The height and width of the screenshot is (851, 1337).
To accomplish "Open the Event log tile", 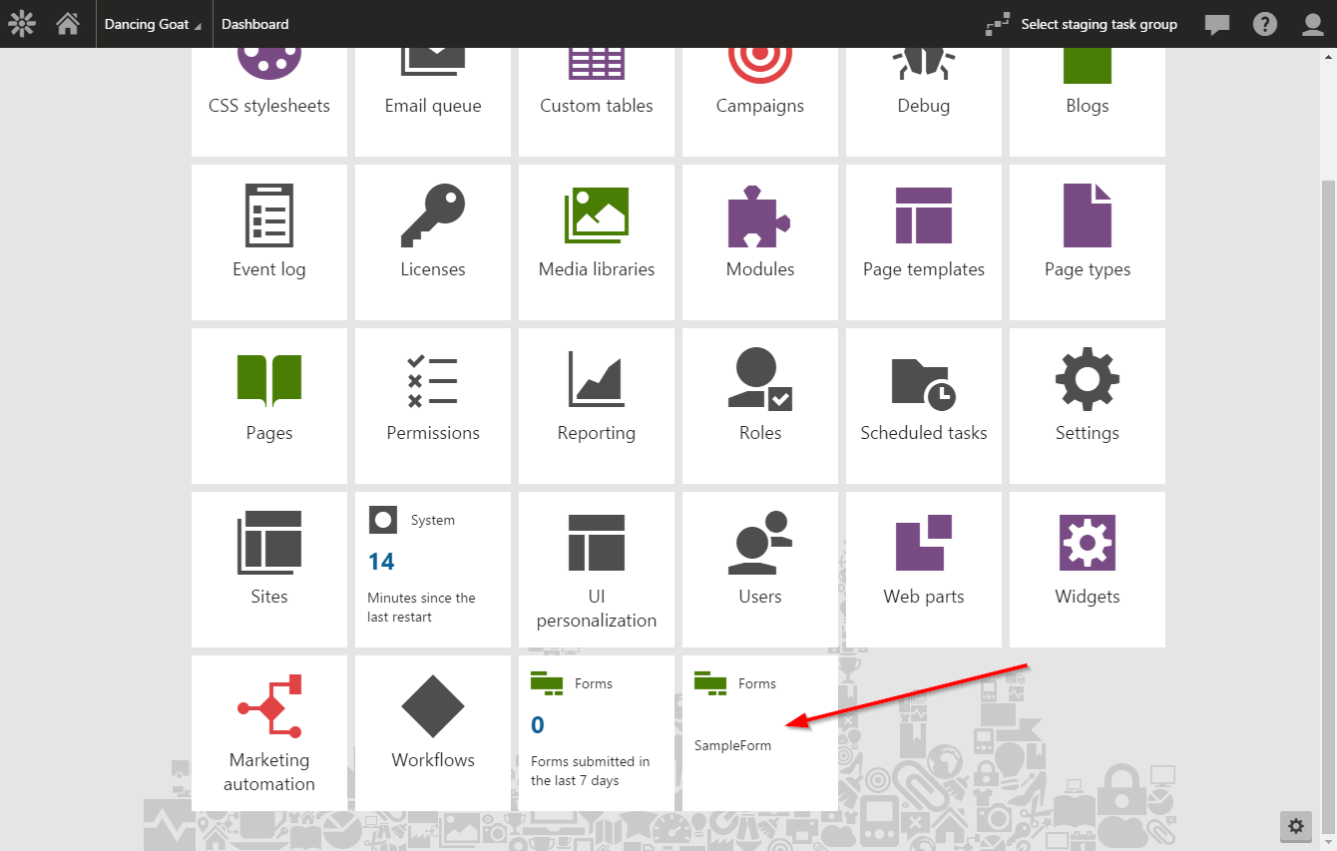I will 269,241.
